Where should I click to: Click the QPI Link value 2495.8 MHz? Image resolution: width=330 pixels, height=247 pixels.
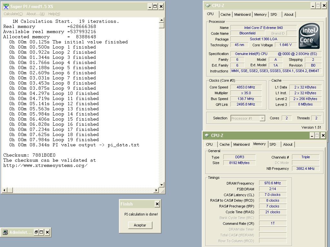click(246, 105)
